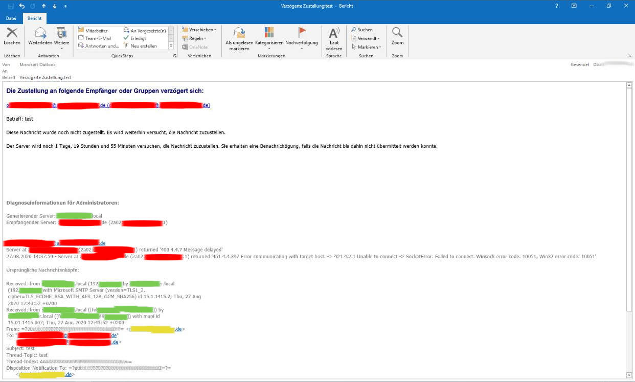Click the Weiterleiten forward icon
The height and width of the screenshot is (382, 635).
click(x=40, y=34)
